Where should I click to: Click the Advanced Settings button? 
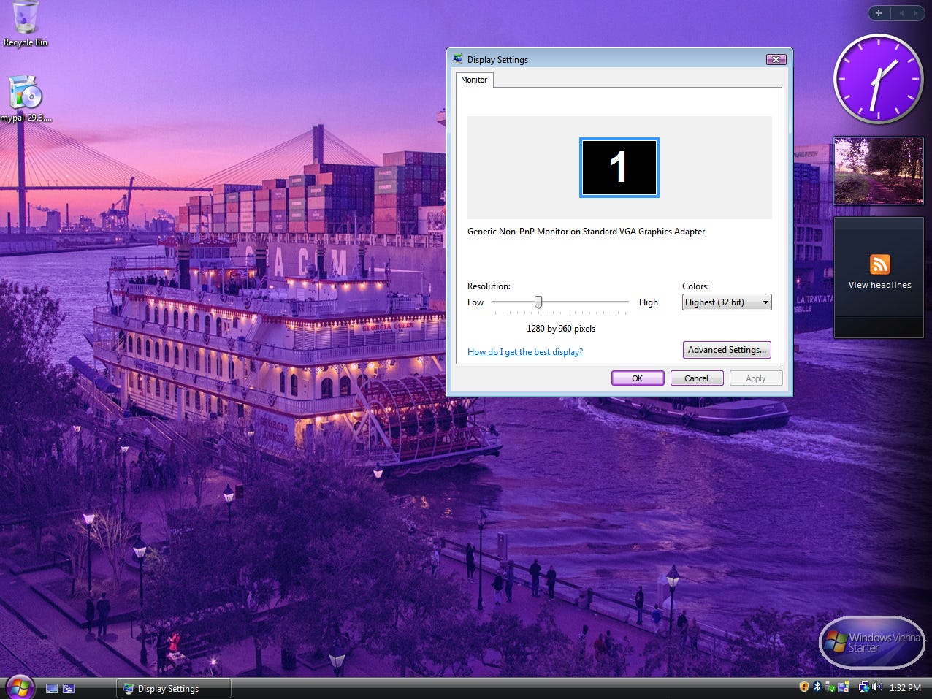point(726,350)
